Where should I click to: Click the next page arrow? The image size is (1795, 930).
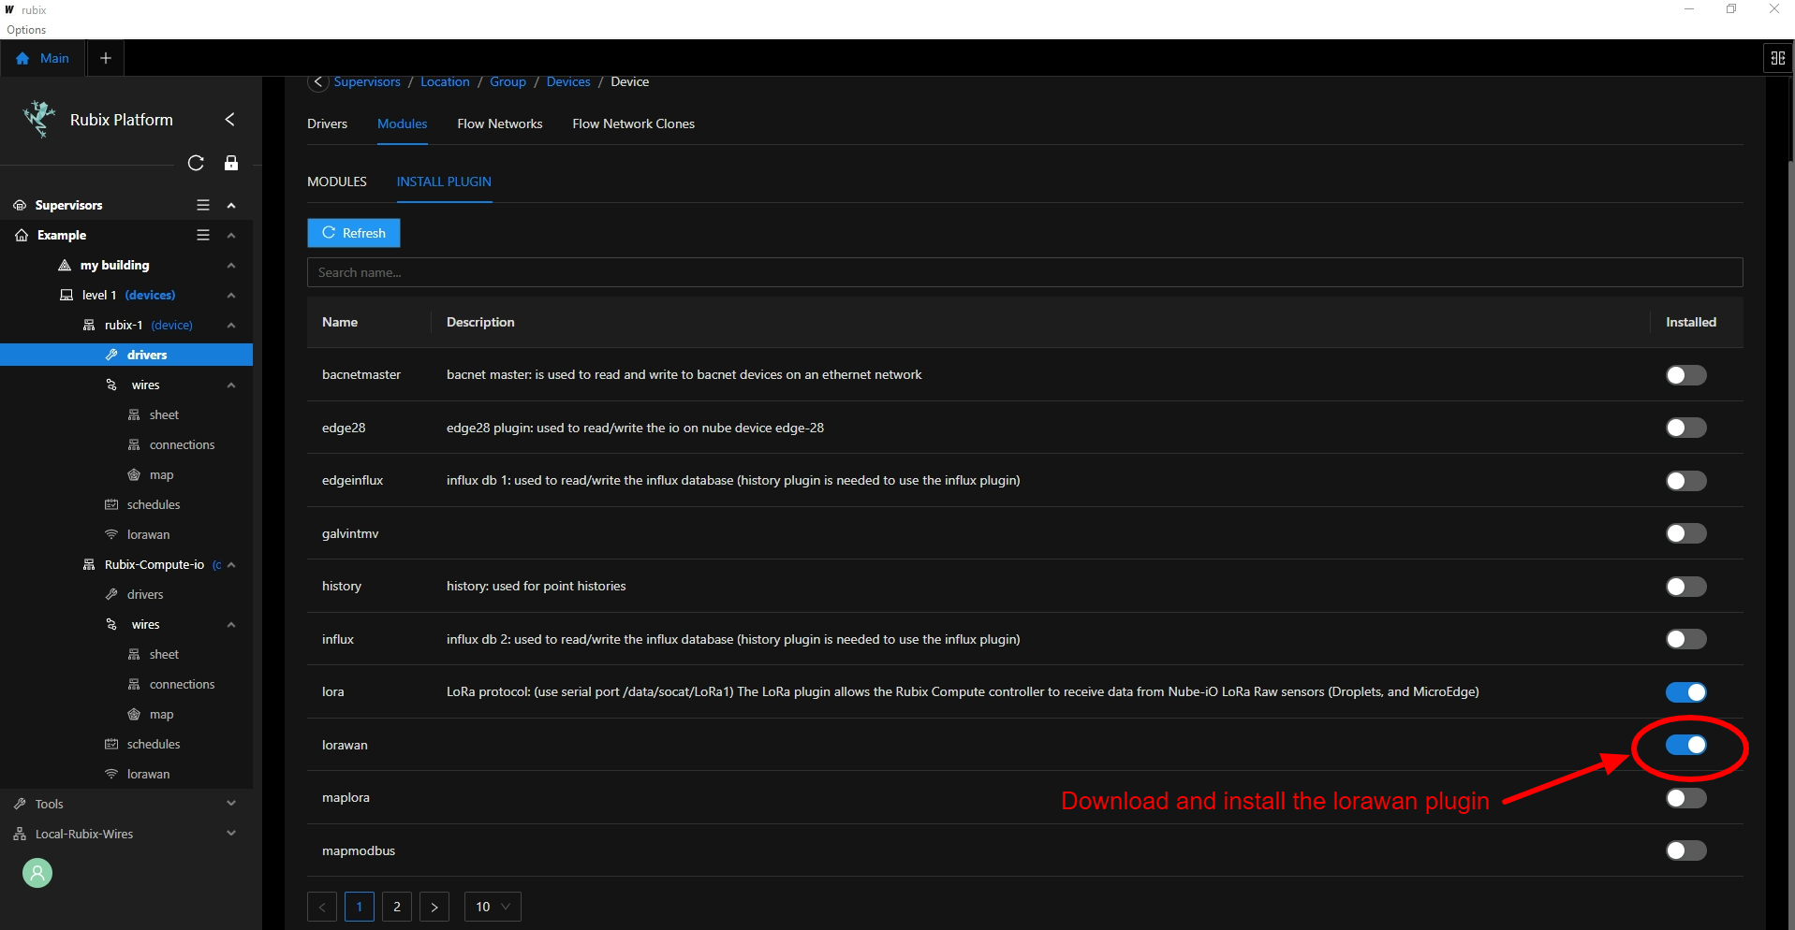pyautogui.click(x=434, y=907)
